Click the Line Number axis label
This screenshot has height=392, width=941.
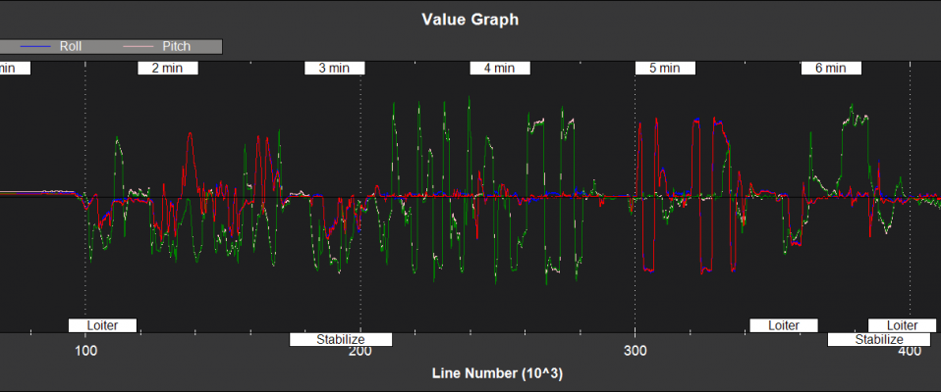coord(497,374)
